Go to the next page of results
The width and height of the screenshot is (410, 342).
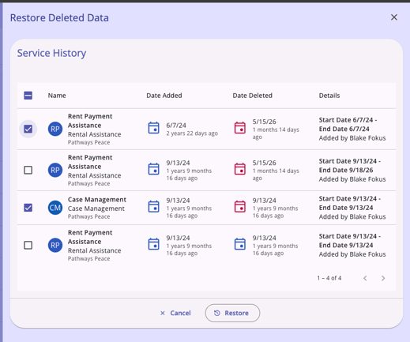pos(383,278)
